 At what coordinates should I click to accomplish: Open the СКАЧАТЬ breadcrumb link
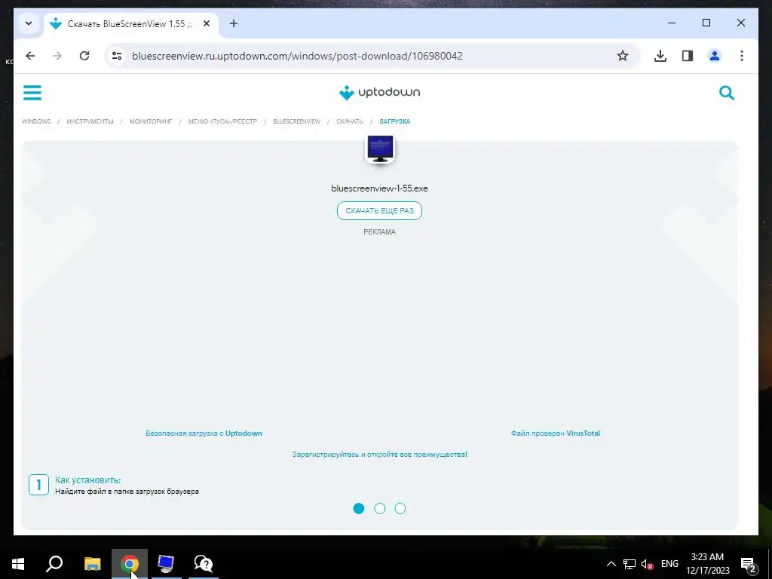350,121
